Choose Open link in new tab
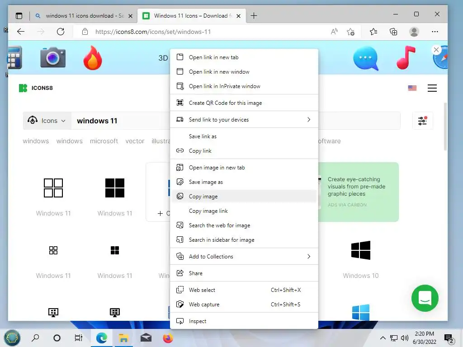Screen dimensions: 463x347 pyautogui.click(x=244, y=57)
